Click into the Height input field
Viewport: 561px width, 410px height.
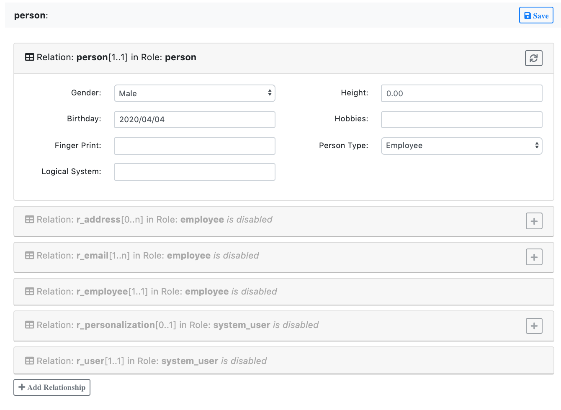pos(461,93)
